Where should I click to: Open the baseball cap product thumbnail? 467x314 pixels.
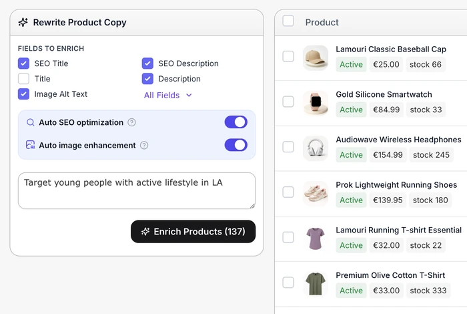[x=316, y=58]
